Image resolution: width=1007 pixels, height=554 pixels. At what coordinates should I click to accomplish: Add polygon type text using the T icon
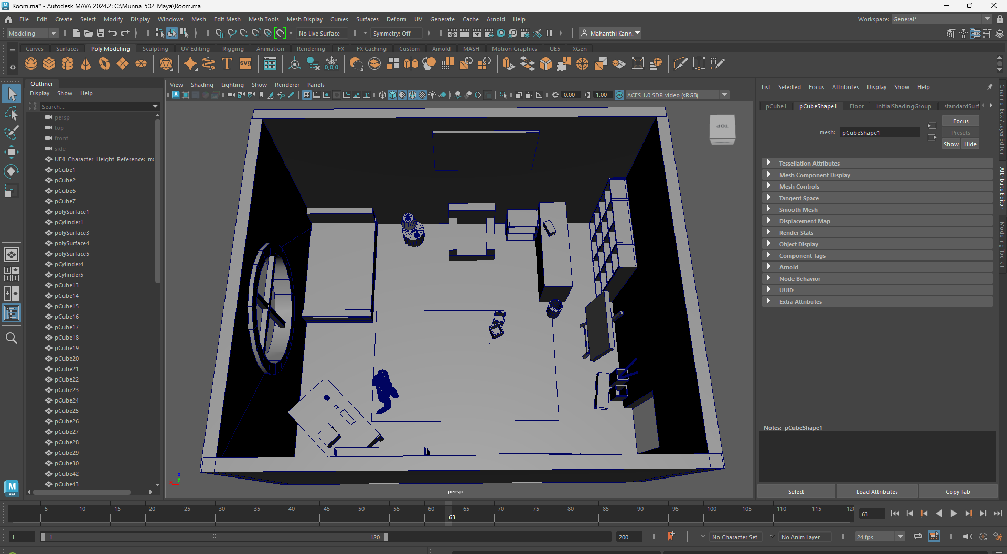click(227, 64)
